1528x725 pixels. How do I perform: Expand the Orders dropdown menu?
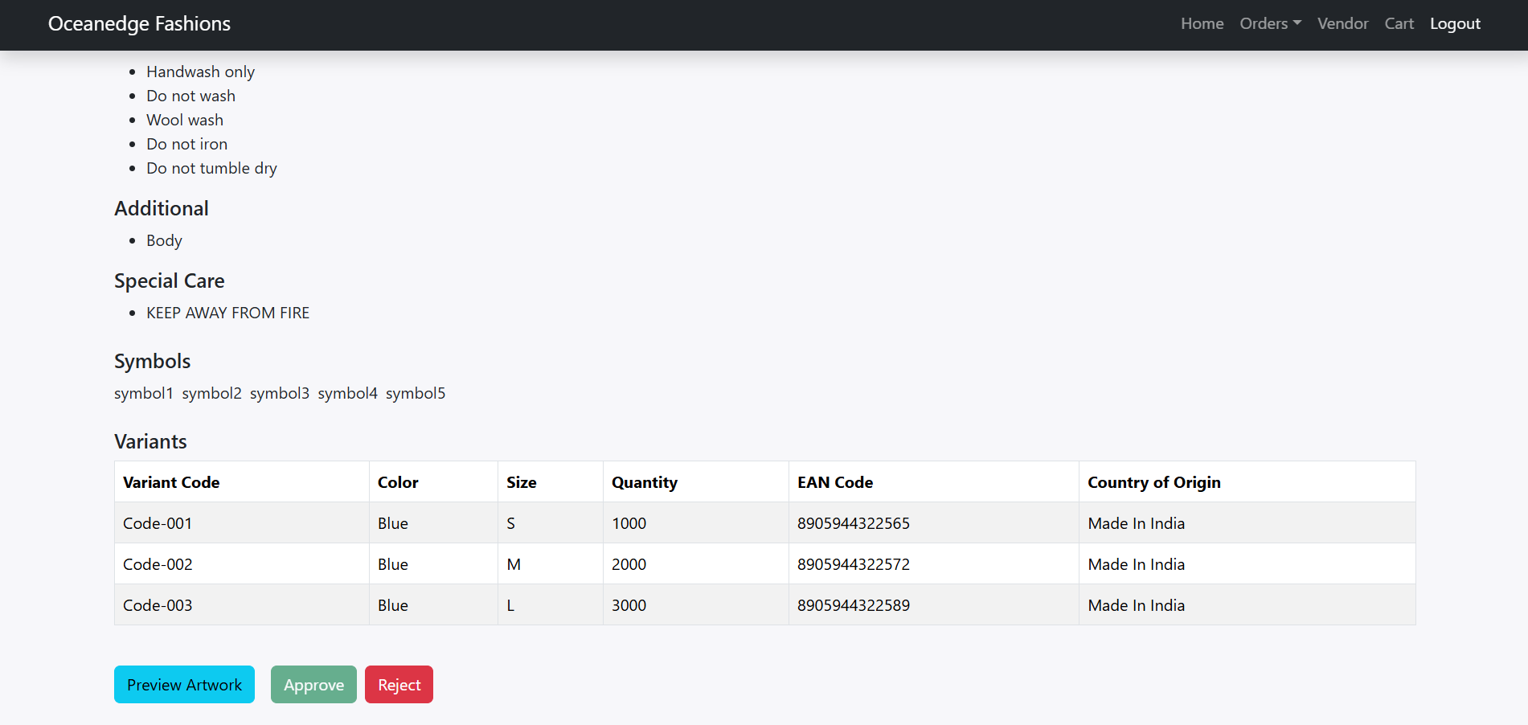click(1269, 24)
